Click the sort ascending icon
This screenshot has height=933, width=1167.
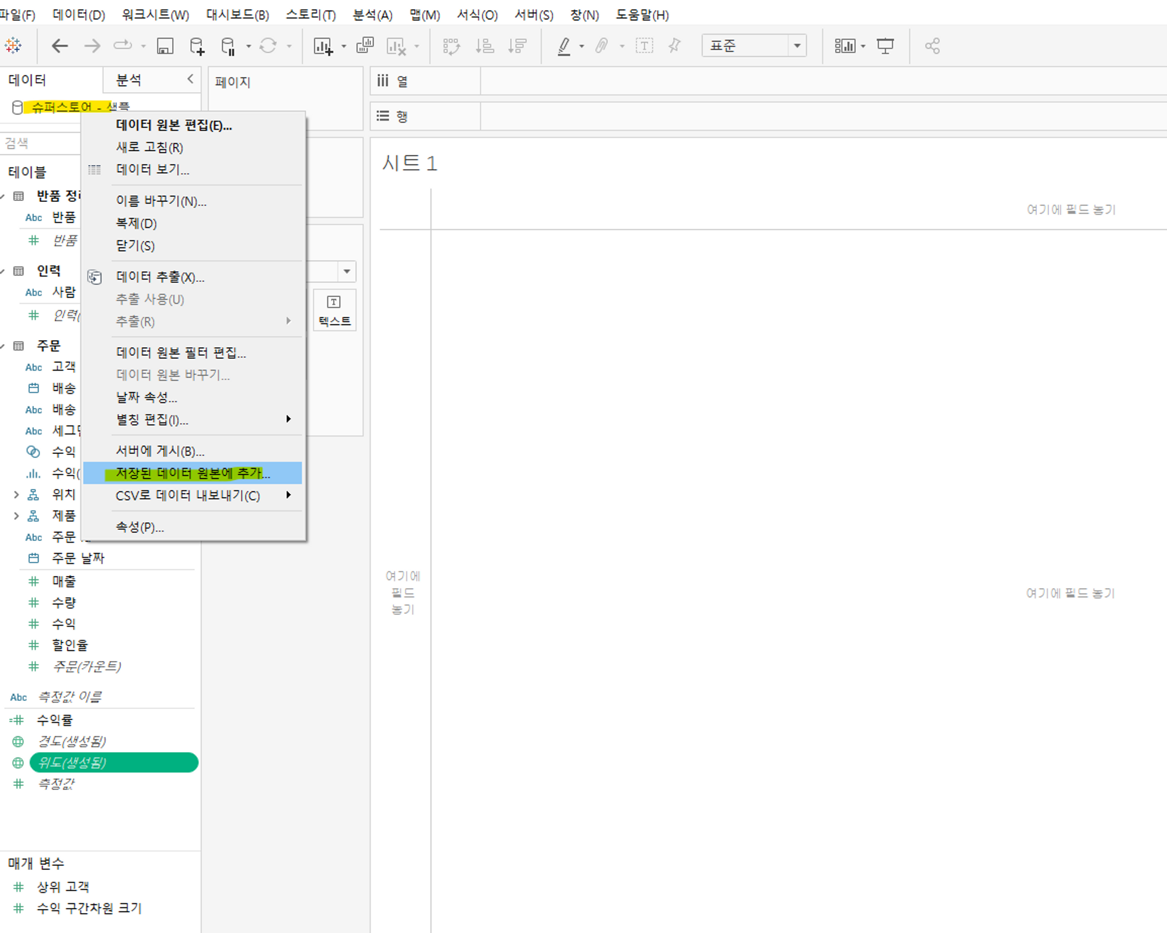click(x=484, y=46)
